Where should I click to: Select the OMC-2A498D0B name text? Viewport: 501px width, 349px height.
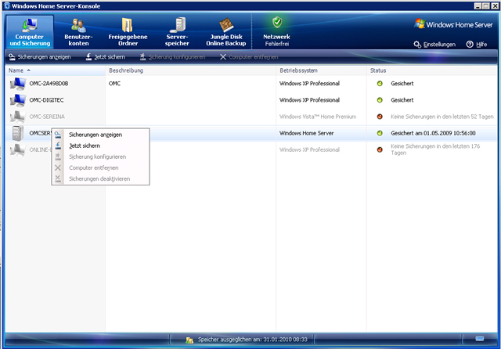49,84
